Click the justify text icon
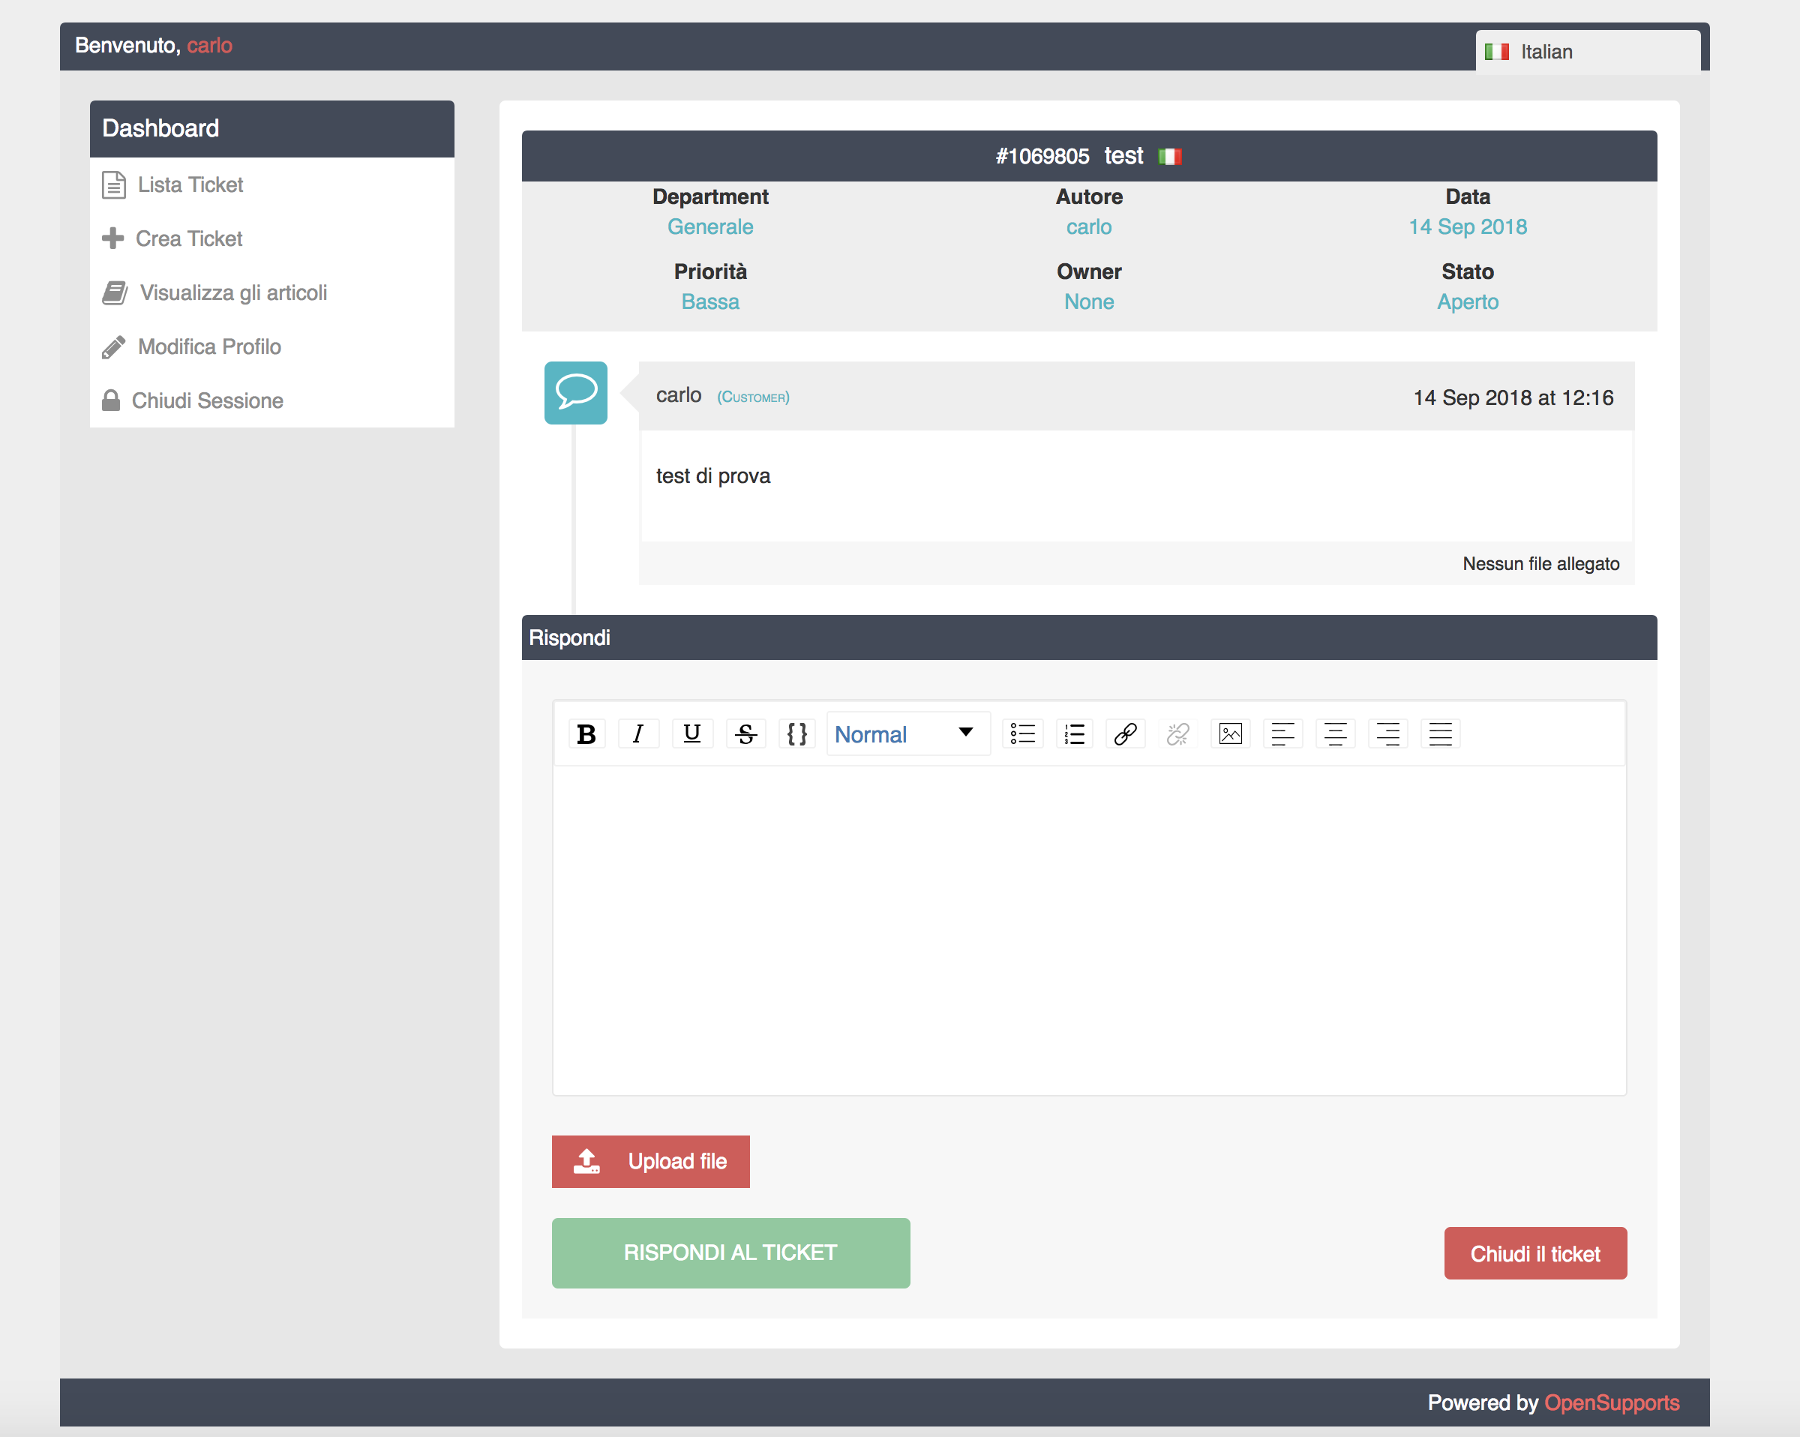Viewport: 1800px width, 1437px height. coord(1439,733)
